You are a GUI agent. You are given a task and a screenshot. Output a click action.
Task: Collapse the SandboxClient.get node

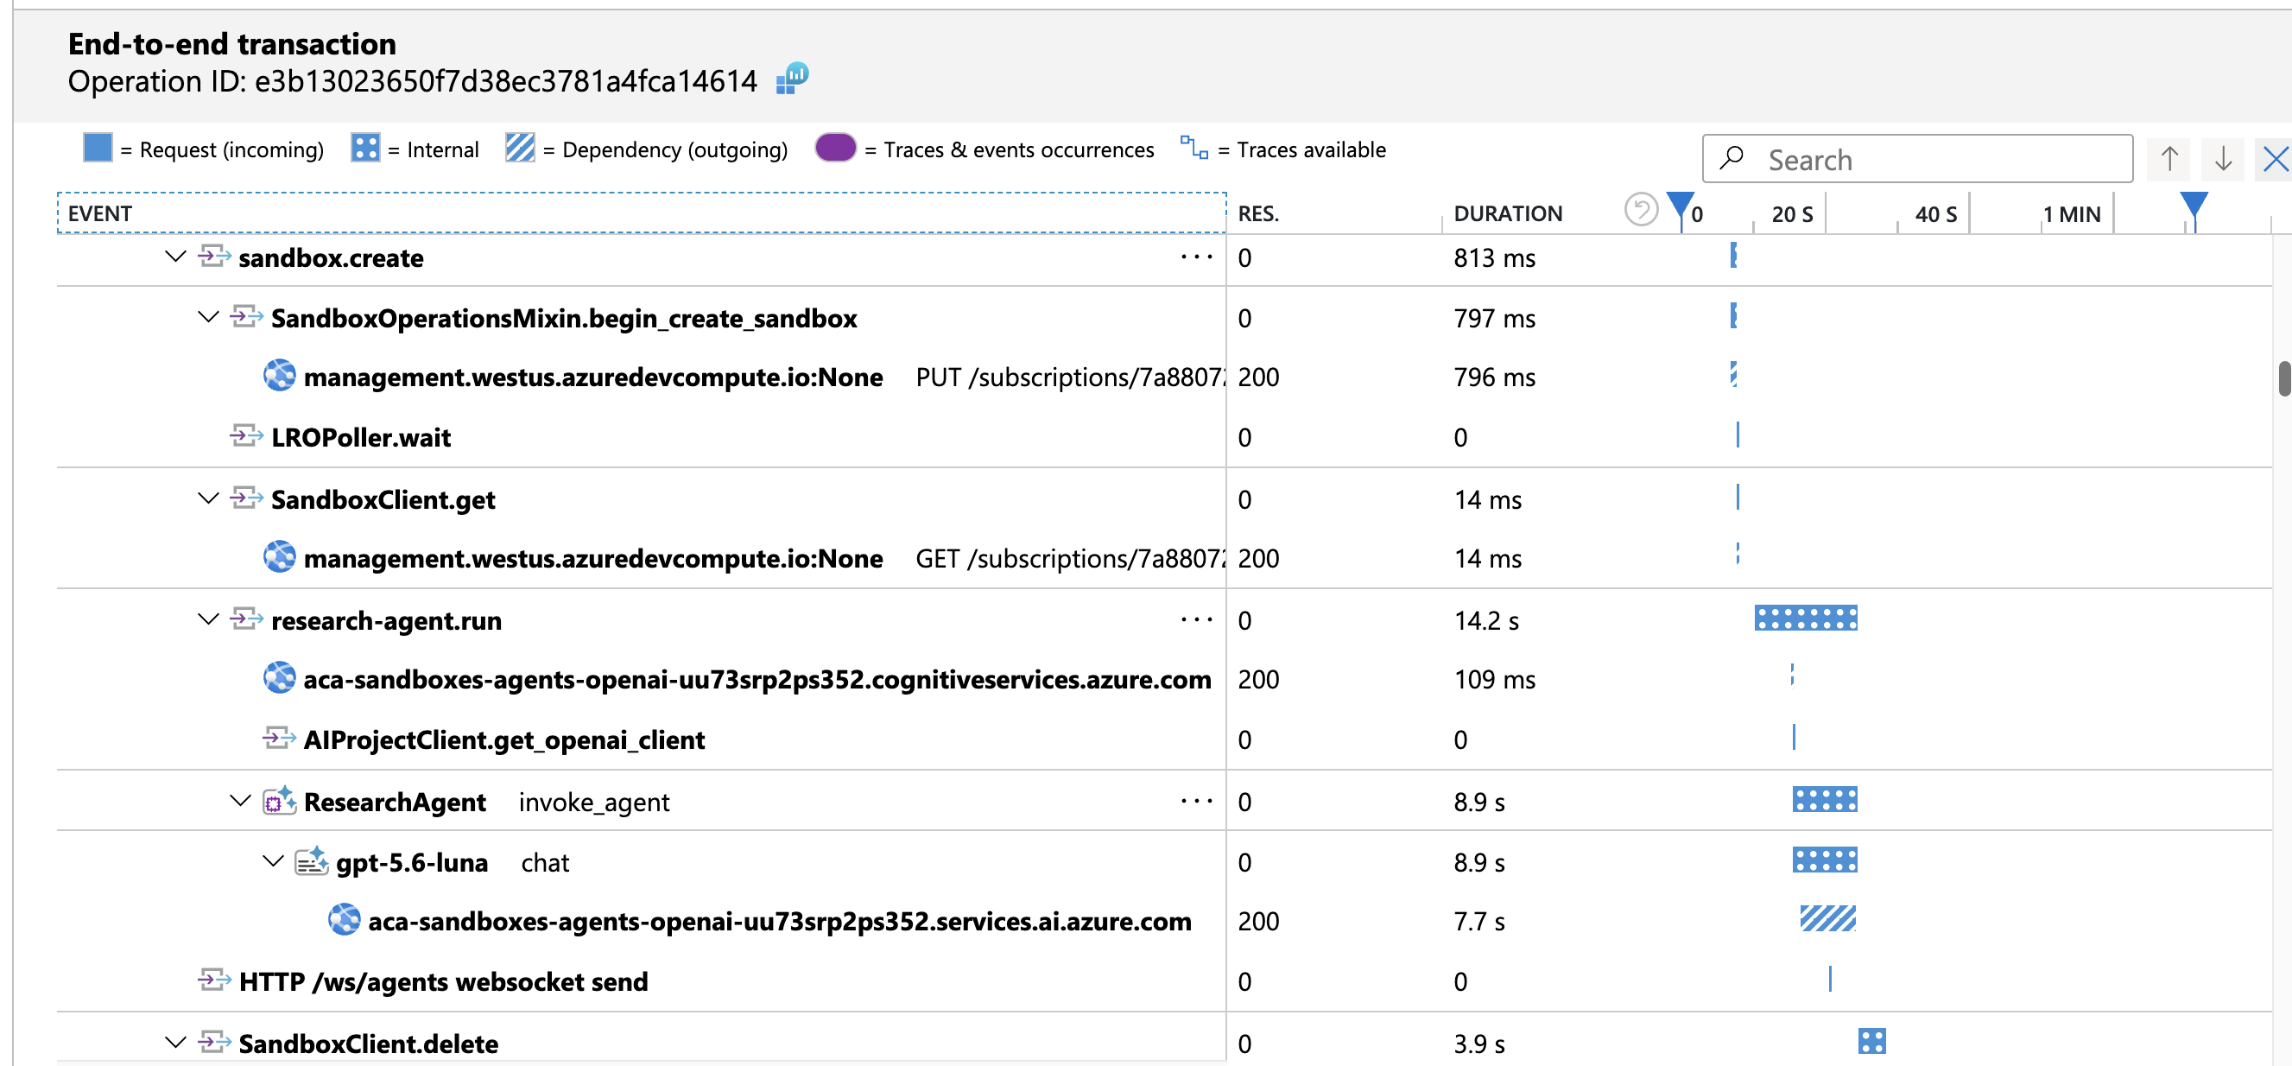[208, 498]
